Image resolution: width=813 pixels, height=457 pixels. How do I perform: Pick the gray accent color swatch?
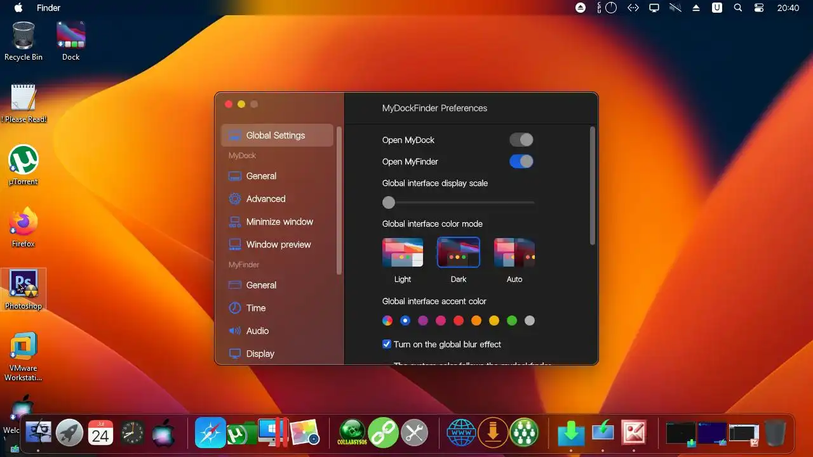530,321
